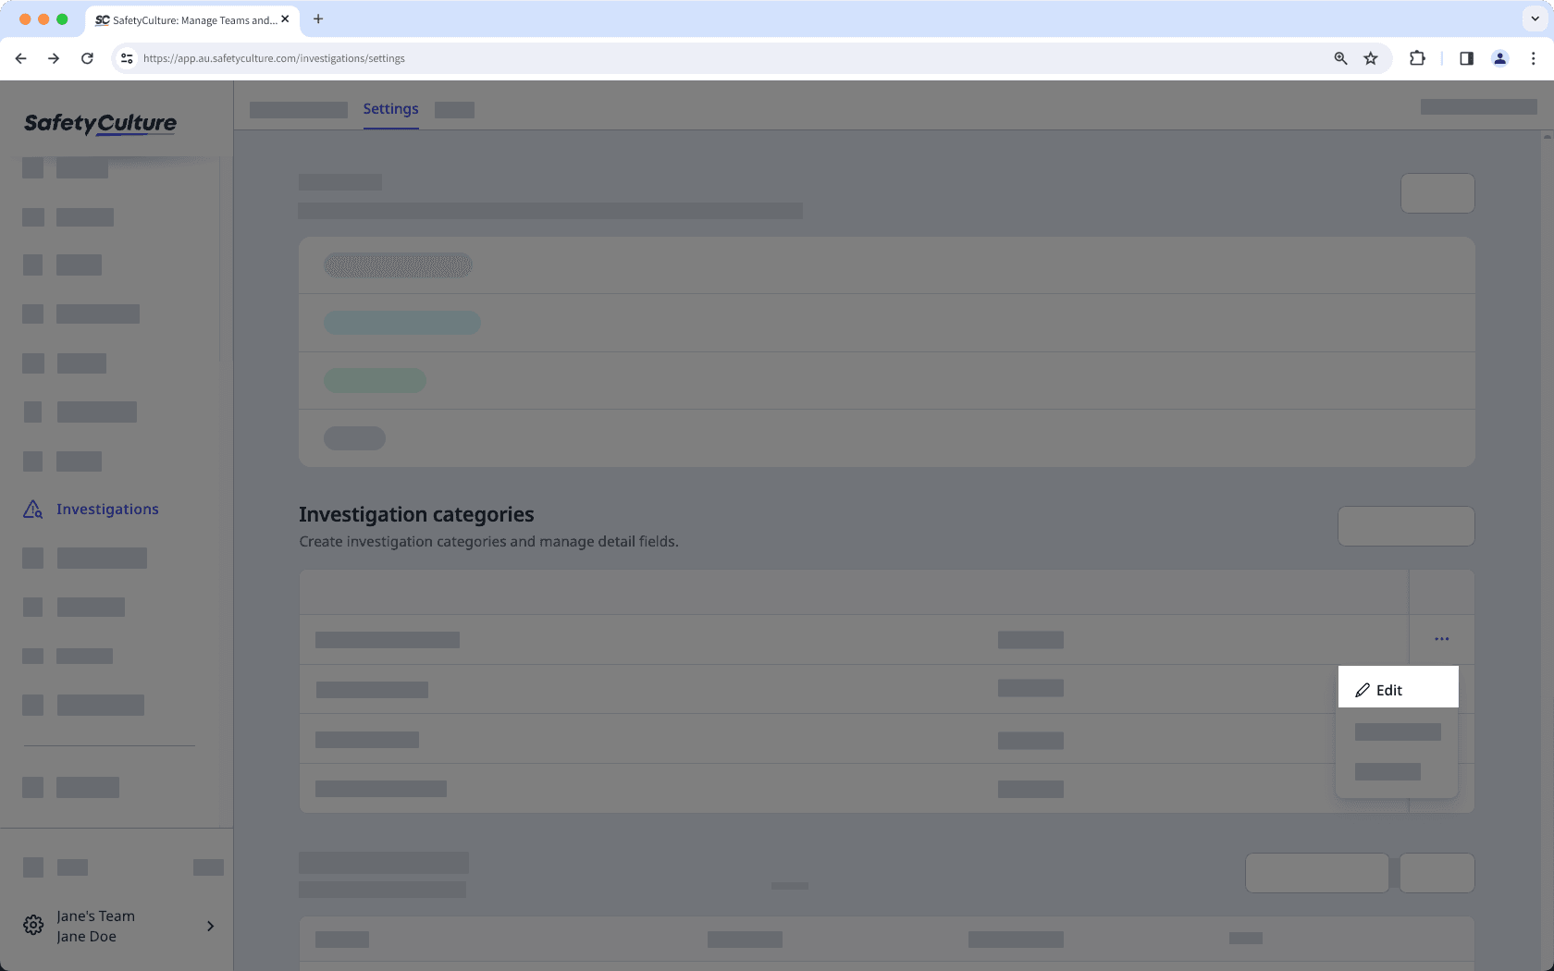Viewport: 1554px width, 971px height.
Task: Expand Jane's Team with the chevron
Action: 210,926
